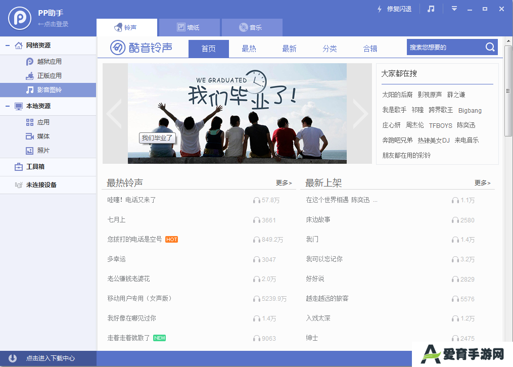Click headphone icon for 床边故事

pyautogui.click(x=455, y=220)
